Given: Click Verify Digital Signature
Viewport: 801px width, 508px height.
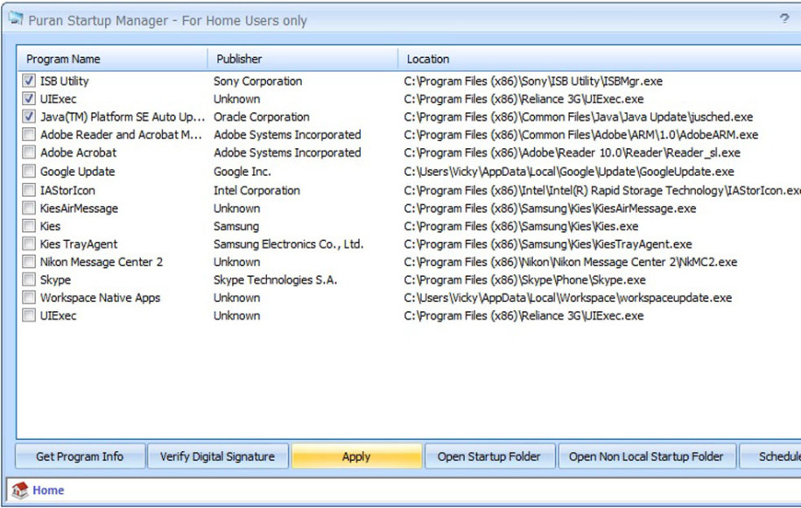Looking at the screenshot, I should (x=218, y=456).
